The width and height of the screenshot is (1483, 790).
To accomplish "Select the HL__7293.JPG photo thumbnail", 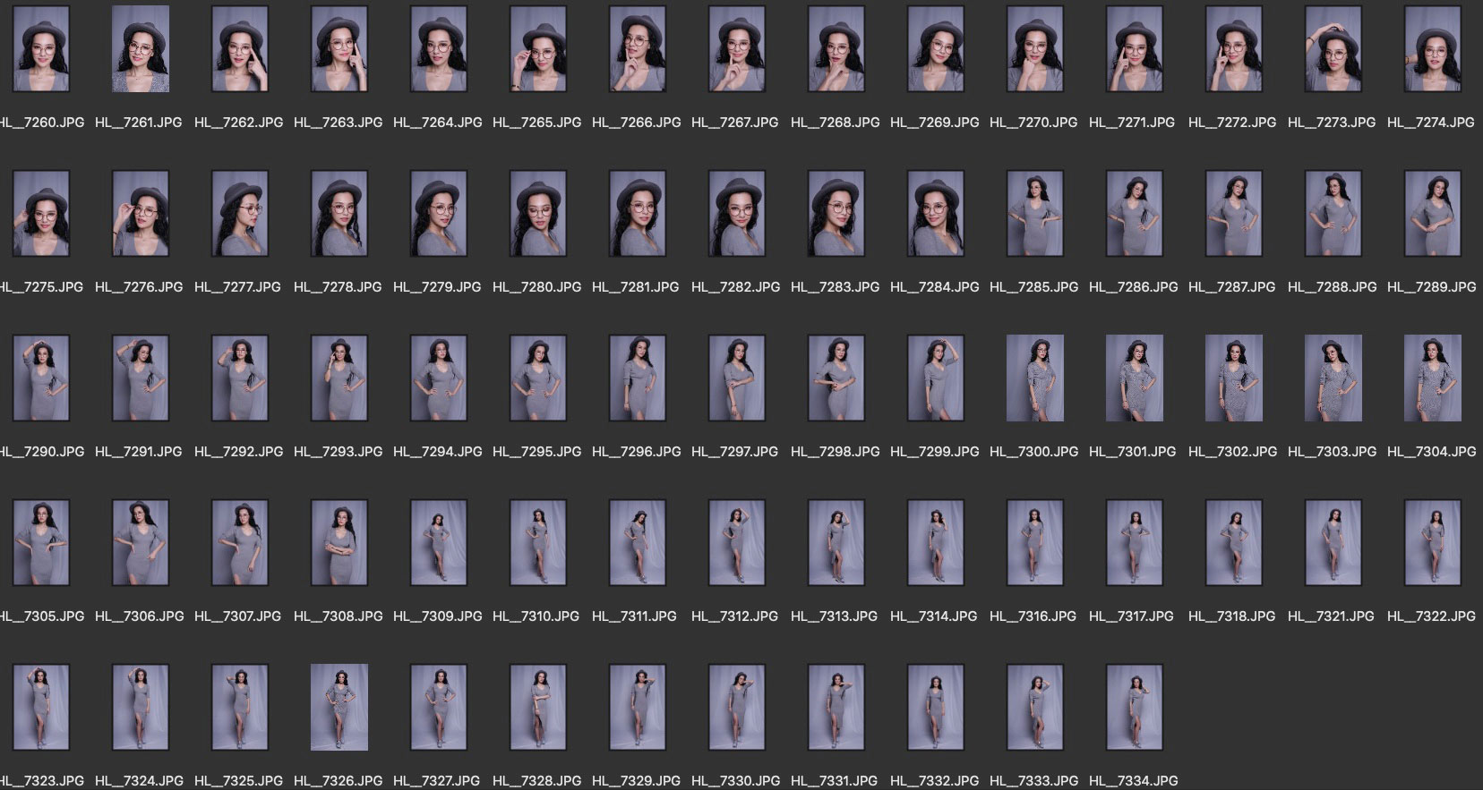I will pos(339,378).
